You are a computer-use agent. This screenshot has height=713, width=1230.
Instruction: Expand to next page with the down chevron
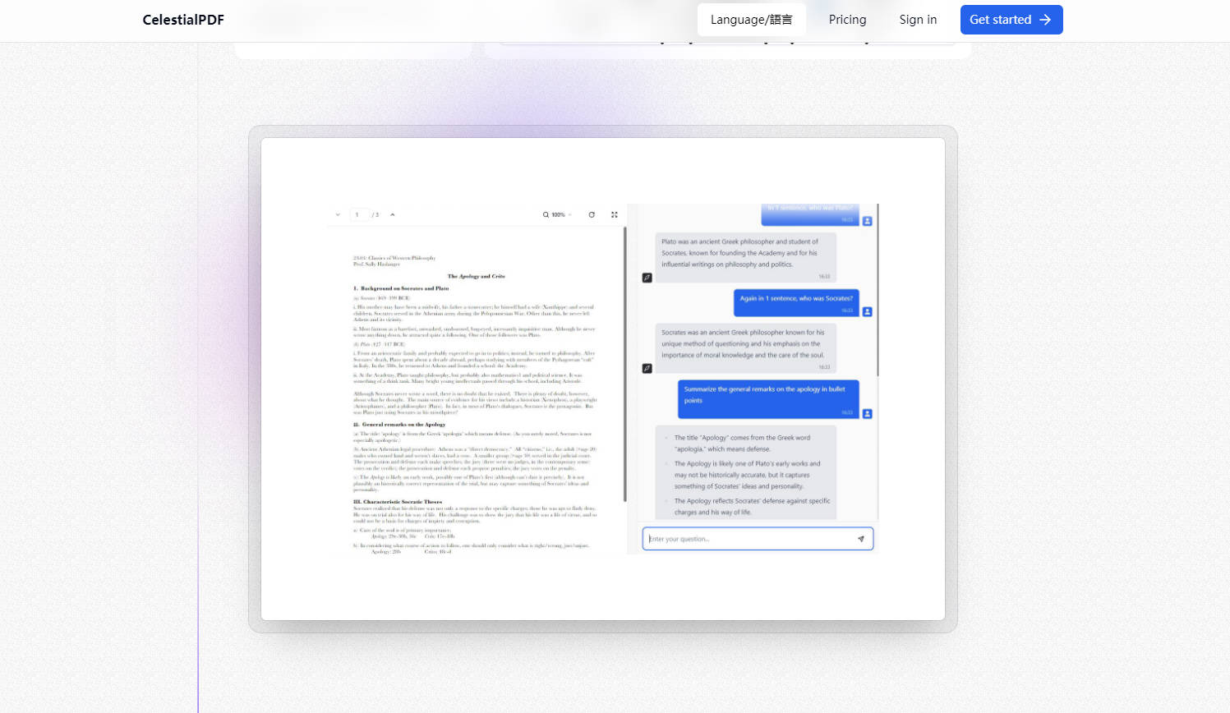point(337,214)
